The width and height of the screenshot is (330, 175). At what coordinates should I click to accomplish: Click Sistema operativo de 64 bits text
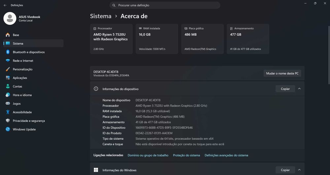175,139
